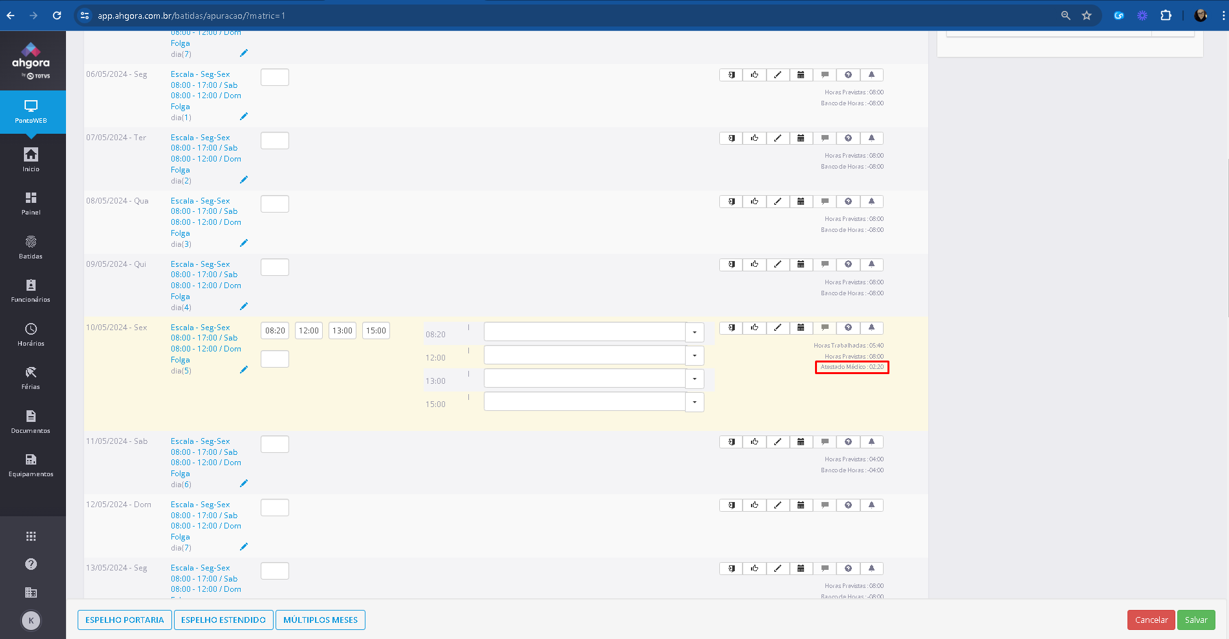Image resolution: width=1229 pixels, height=639 pixels.
Task: Open Documentos in the sidebar
Action: click(x=31, y=421)
